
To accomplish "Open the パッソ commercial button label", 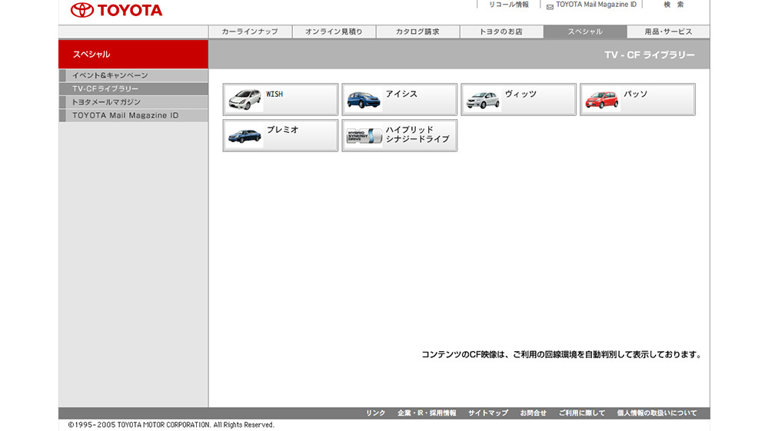I will pos(635,94).
